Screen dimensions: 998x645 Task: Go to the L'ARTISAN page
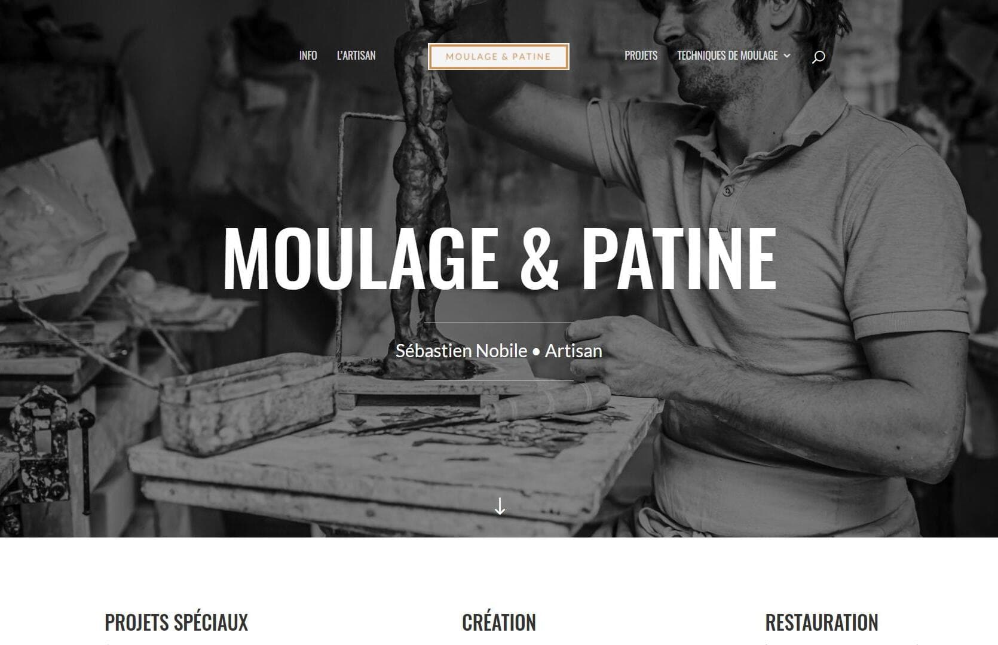356,56
